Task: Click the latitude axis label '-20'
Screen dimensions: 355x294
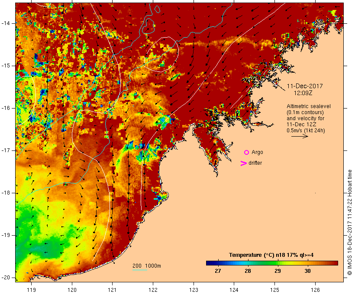Action: (6, 278)
